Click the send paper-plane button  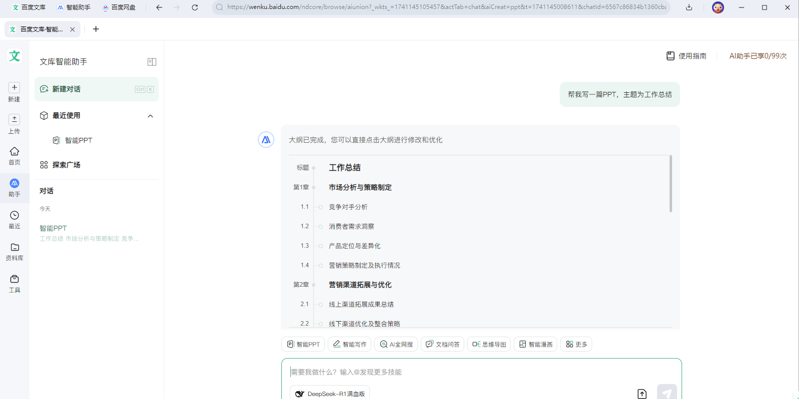667,393
